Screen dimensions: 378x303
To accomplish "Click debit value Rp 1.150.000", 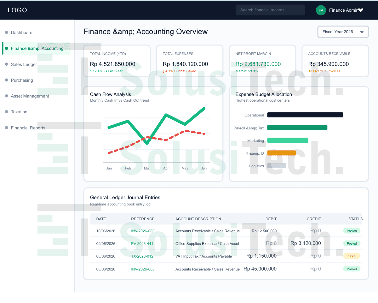I will point(261,256).
